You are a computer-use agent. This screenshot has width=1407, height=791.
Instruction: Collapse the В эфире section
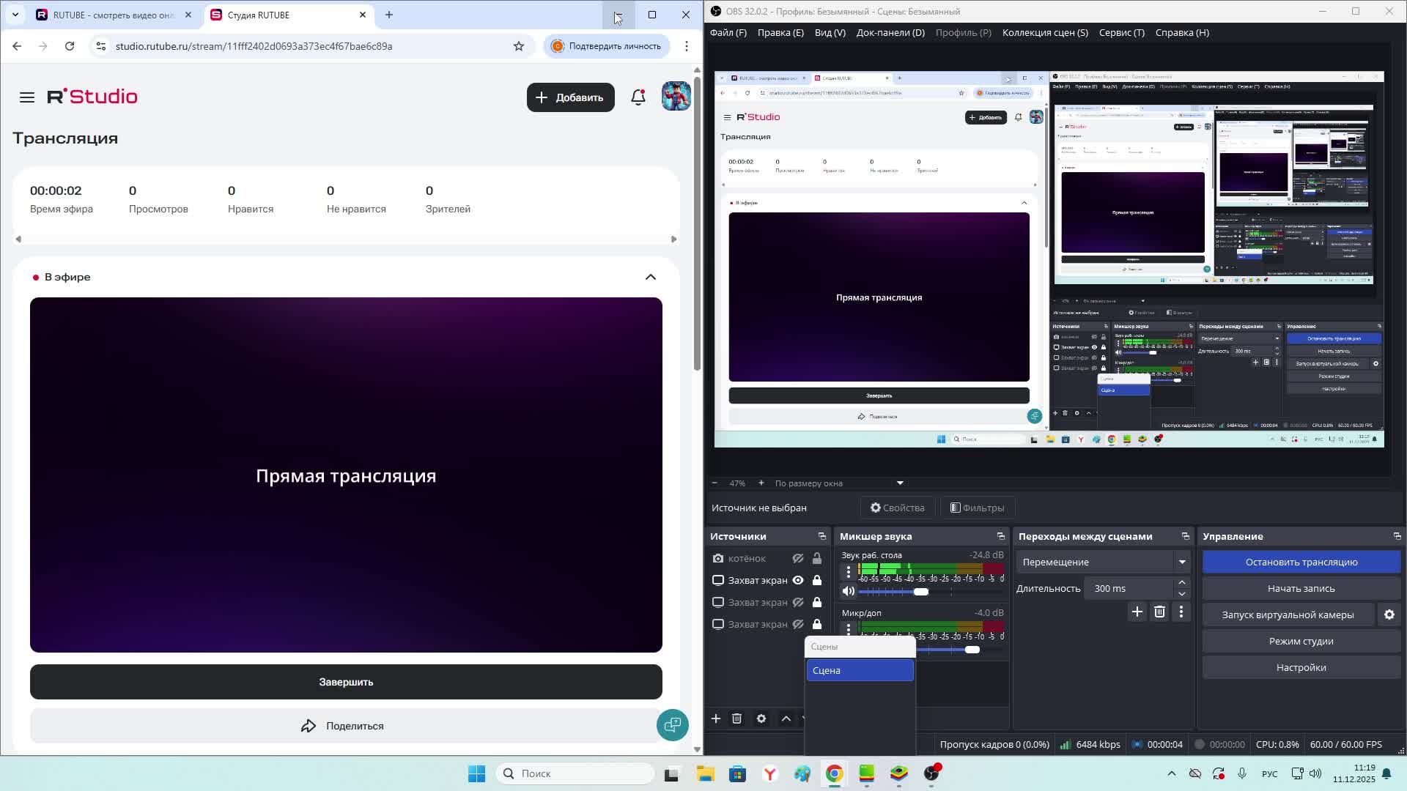coord(650,277)
